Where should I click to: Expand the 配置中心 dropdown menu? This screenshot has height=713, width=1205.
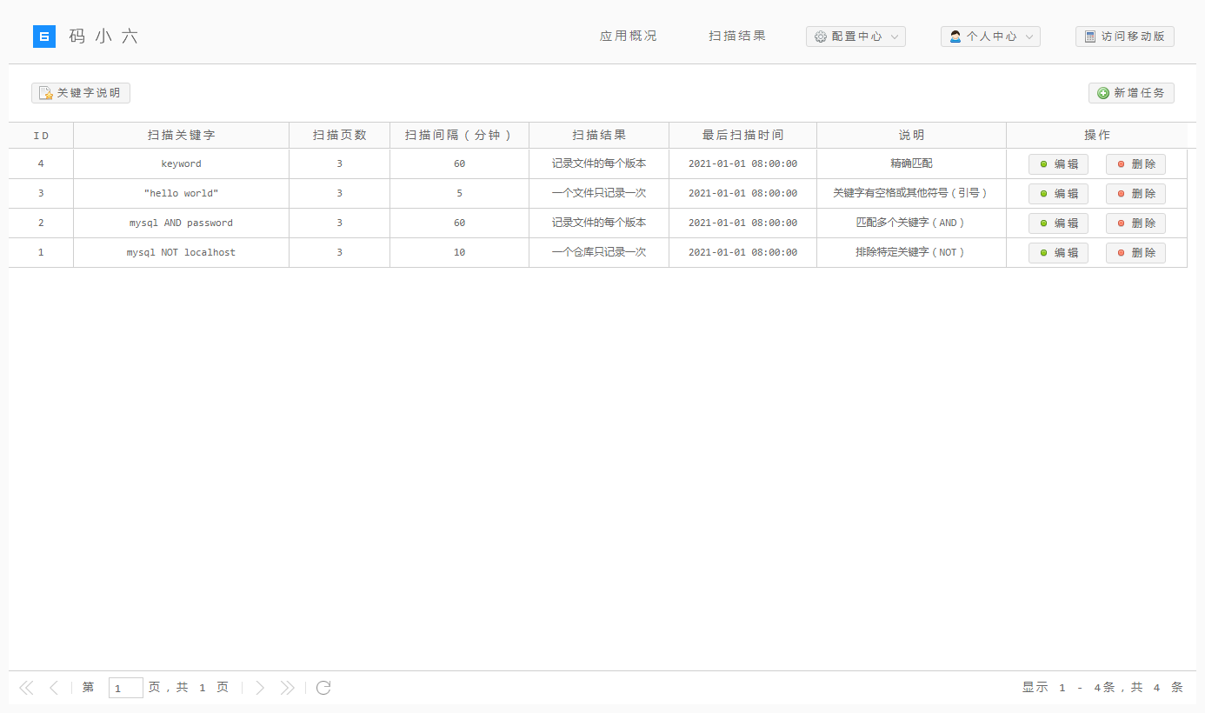(x=855, y=37)
